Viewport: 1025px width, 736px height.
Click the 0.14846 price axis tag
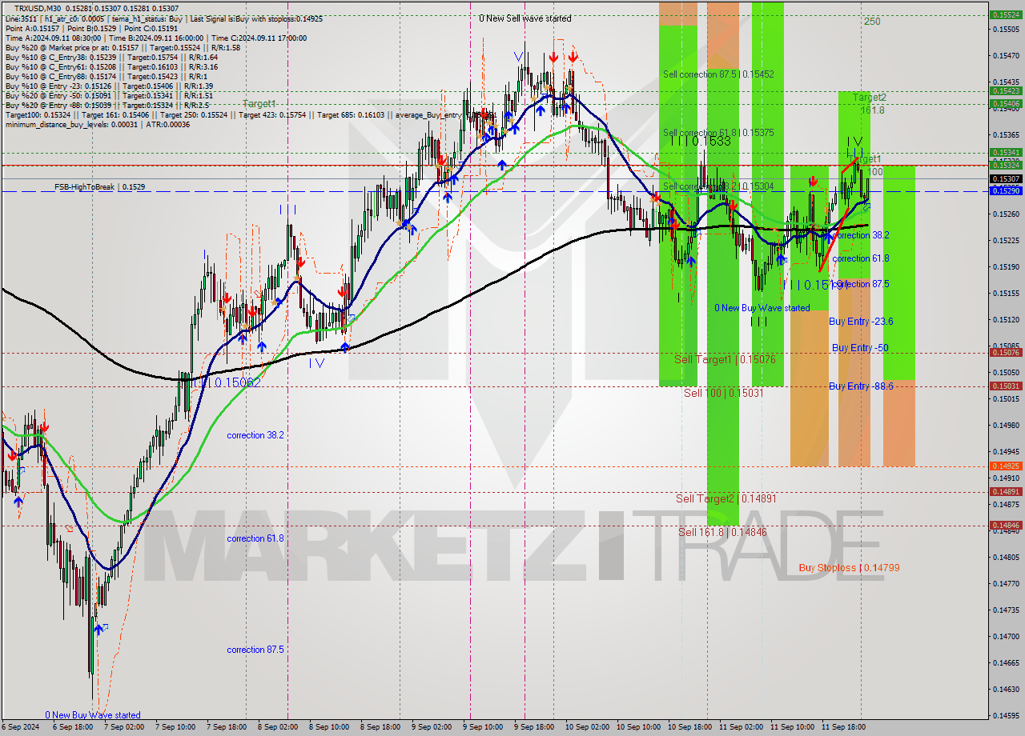(1006, 526)
